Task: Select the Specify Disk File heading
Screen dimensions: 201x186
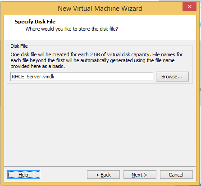Action: click(35, 22)
